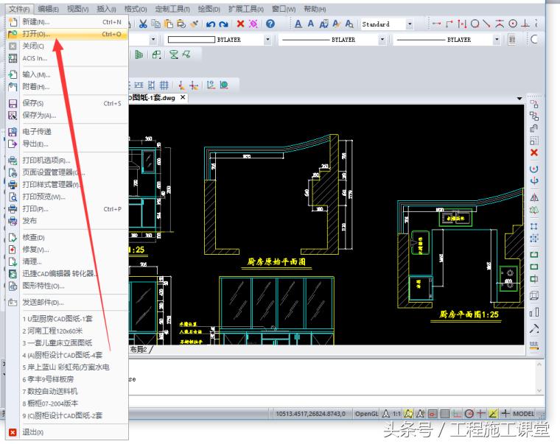Click the Undo arrow icon
The image size is (560, 444).
211,24
